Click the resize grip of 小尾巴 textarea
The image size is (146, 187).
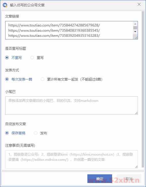coord(136,113)
